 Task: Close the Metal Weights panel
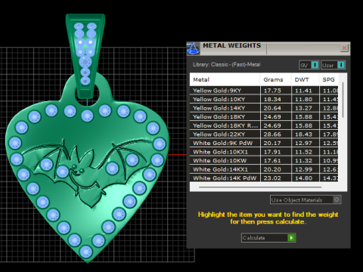[x=344, y=48]
